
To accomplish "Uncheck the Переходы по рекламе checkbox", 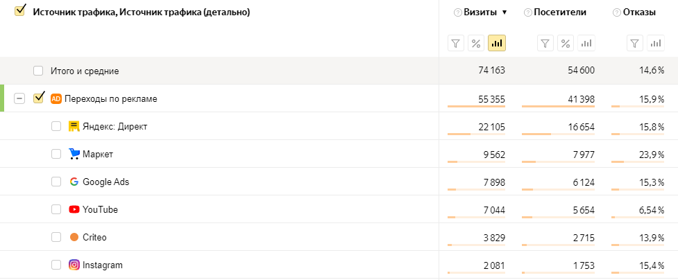I will click(x=38, y=98).
